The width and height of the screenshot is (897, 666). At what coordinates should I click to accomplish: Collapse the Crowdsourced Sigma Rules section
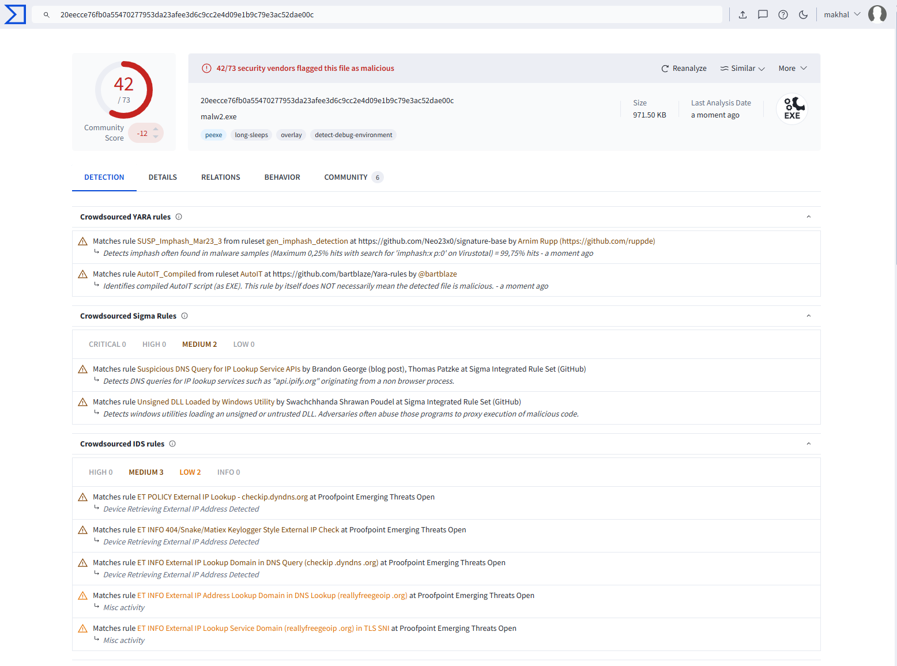tap(808, 316)
